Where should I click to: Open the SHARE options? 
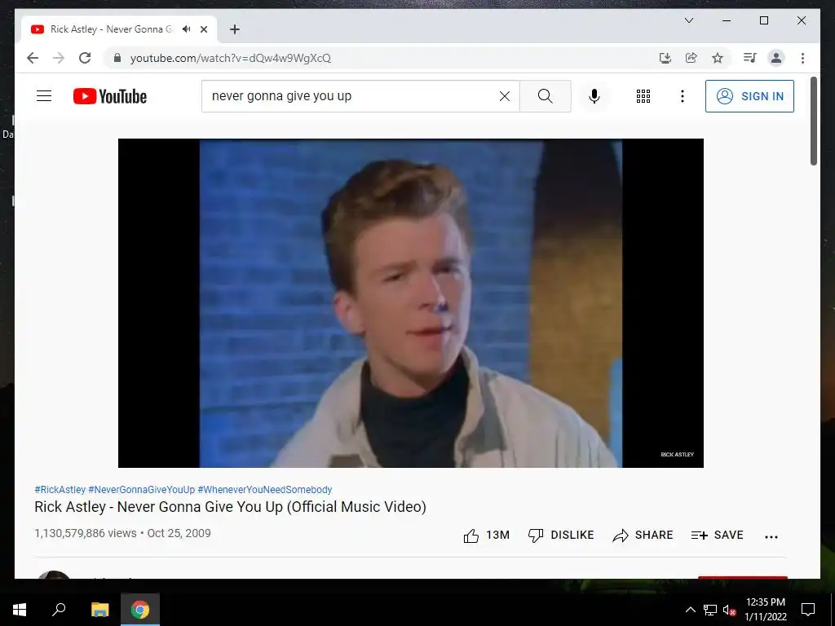coord(643,536)
